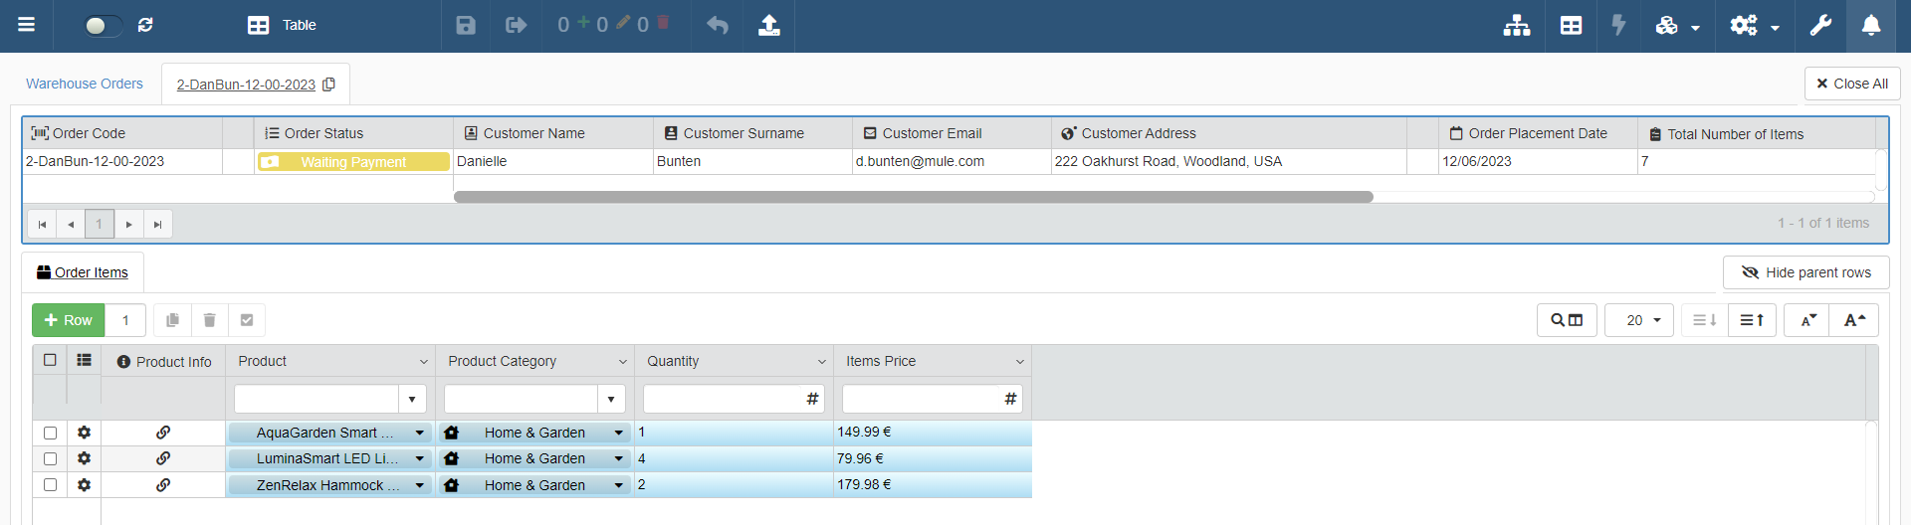Switch to Warehouse Orders tab
The height and width of the screenshot is (525, 1911).
tap(85, 84)
